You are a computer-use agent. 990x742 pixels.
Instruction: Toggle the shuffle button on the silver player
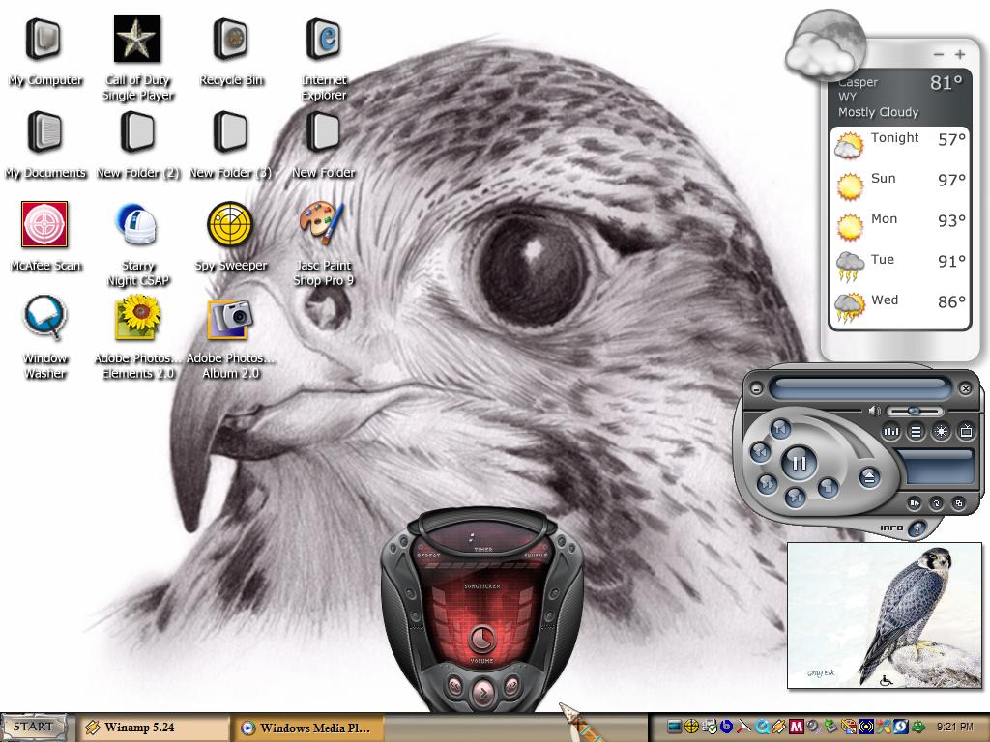click(915, 503)
